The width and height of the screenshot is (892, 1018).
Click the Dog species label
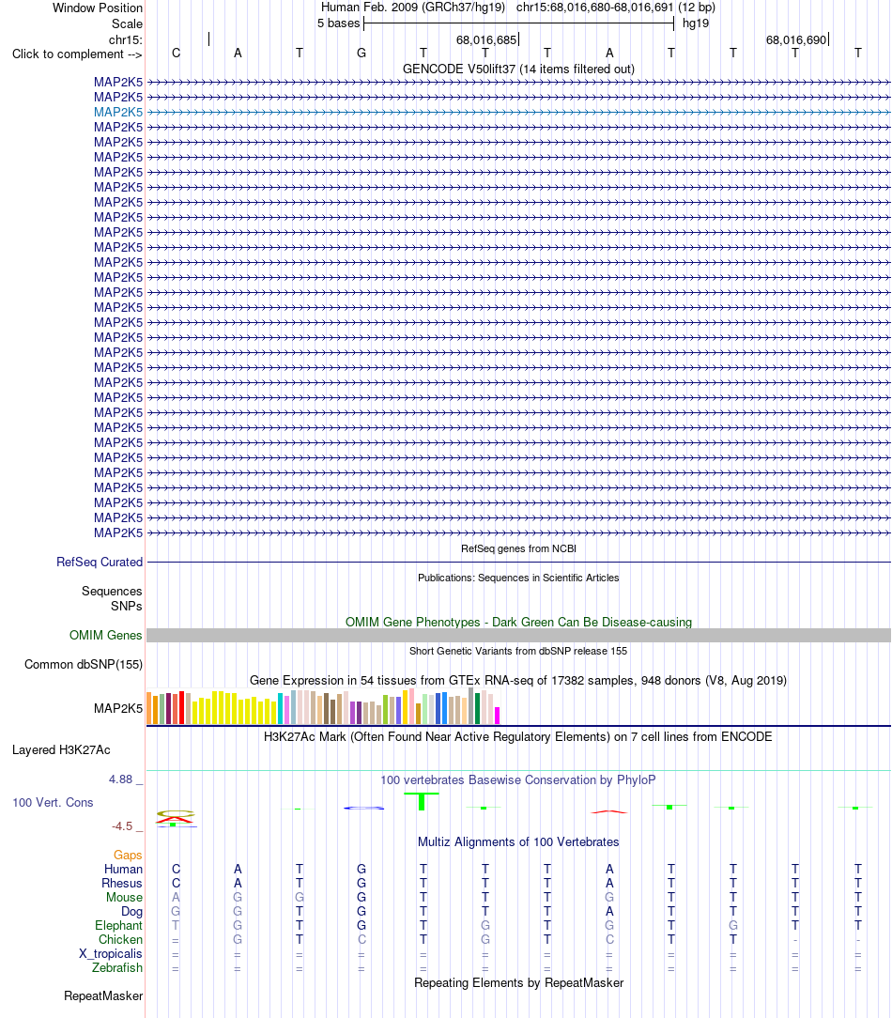tap(131, 912)
